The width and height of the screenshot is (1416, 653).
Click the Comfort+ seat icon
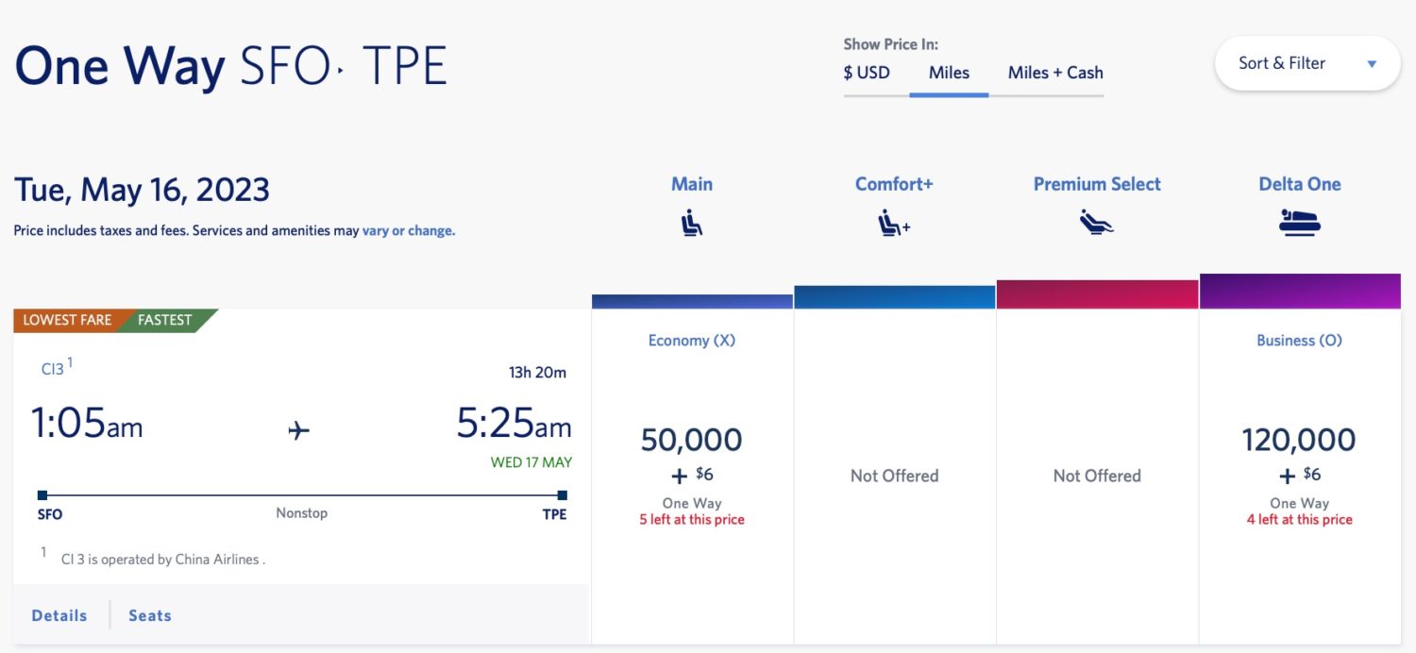click(894, 224)
